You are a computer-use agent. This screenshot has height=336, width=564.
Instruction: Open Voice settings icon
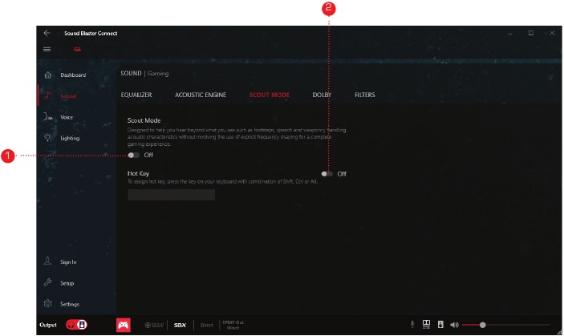click(x=47, y=117)
